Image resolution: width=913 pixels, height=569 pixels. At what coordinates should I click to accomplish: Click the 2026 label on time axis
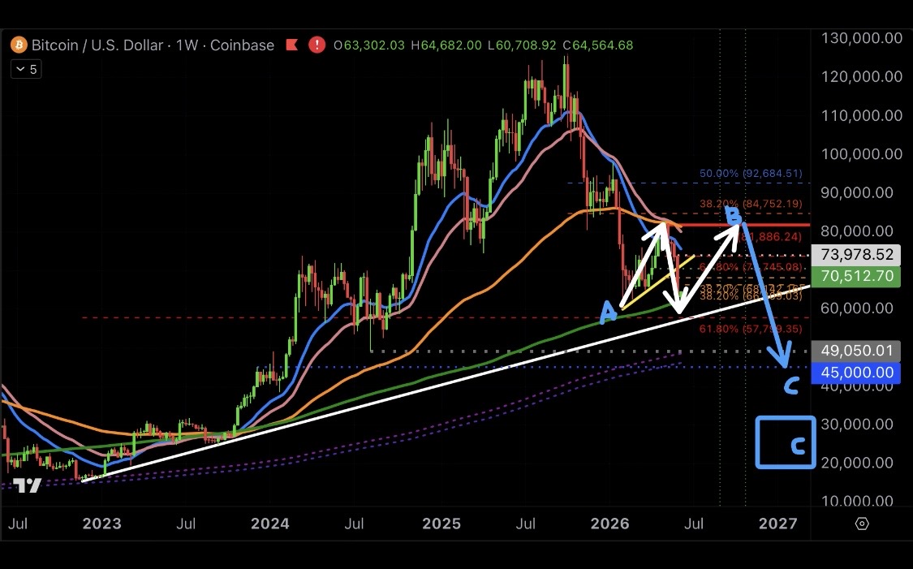609,524
